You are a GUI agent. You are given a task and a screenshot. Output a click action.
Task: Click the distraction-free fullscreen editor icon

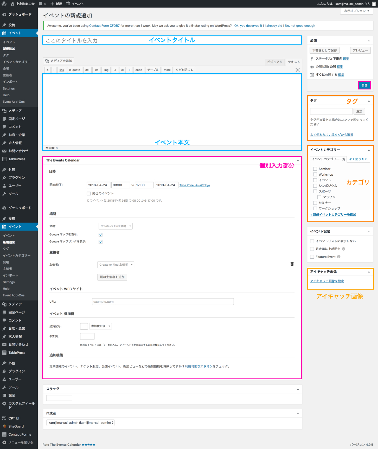[x=297, y=70]
